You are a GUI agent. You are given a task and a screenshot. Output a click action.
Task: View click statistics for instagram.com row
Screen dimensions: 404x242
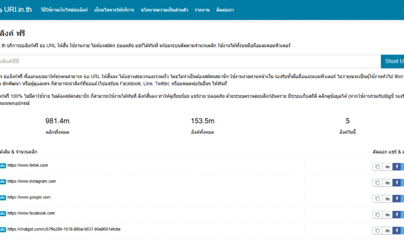pyautogui.click(x=388, y=183)
